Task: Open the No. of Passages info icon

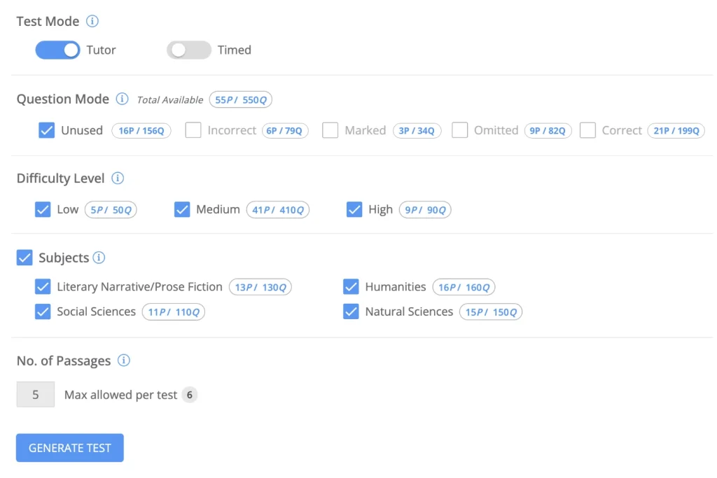Action: click(123, 360)
